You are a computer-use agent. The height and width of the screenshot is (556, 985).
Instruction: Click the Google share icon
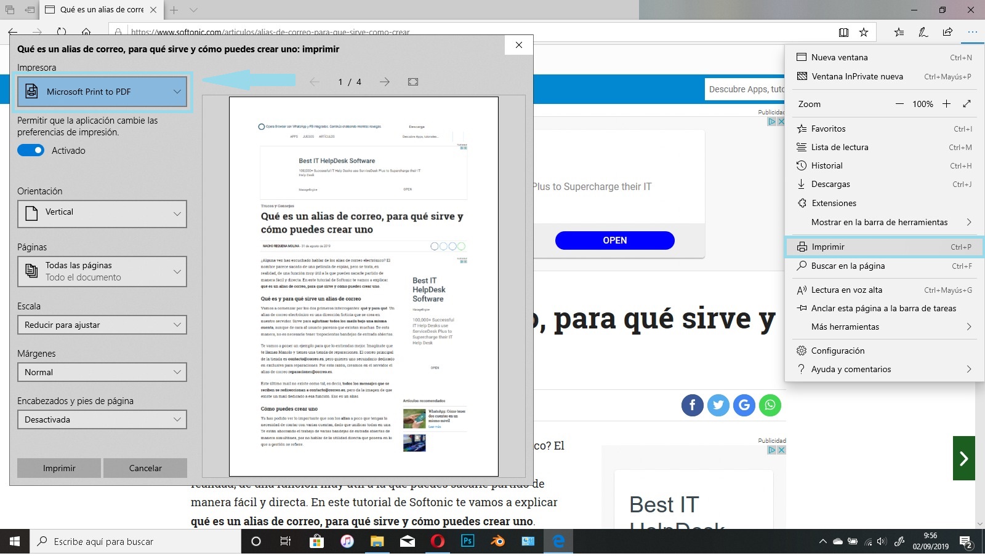click(744, 405)
